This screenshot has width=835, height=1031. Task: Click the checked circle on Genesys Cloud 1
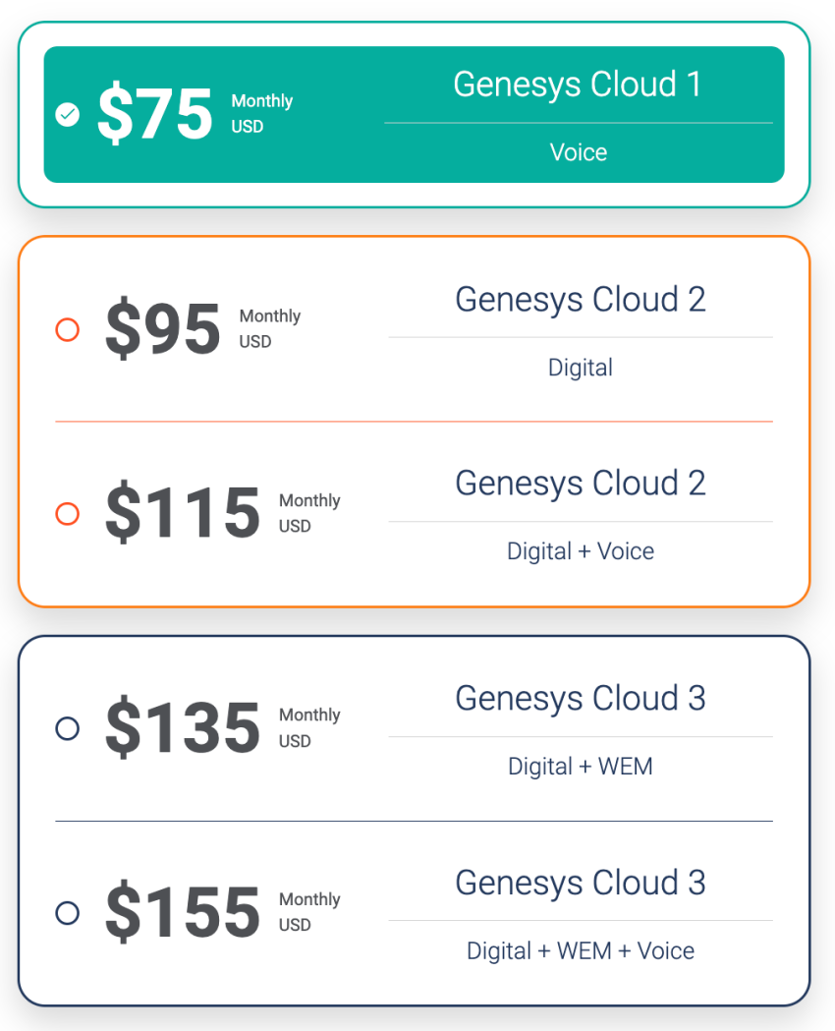coord(68,115)
